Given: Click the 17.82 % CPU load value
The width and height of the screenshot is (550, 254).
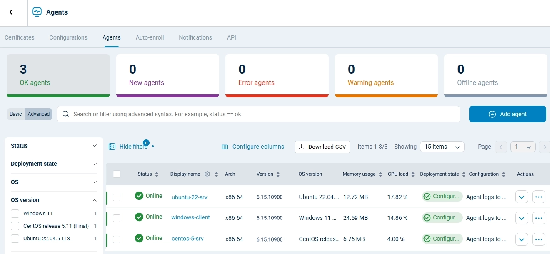Looking at the screenshot, I should coord(397,197).
